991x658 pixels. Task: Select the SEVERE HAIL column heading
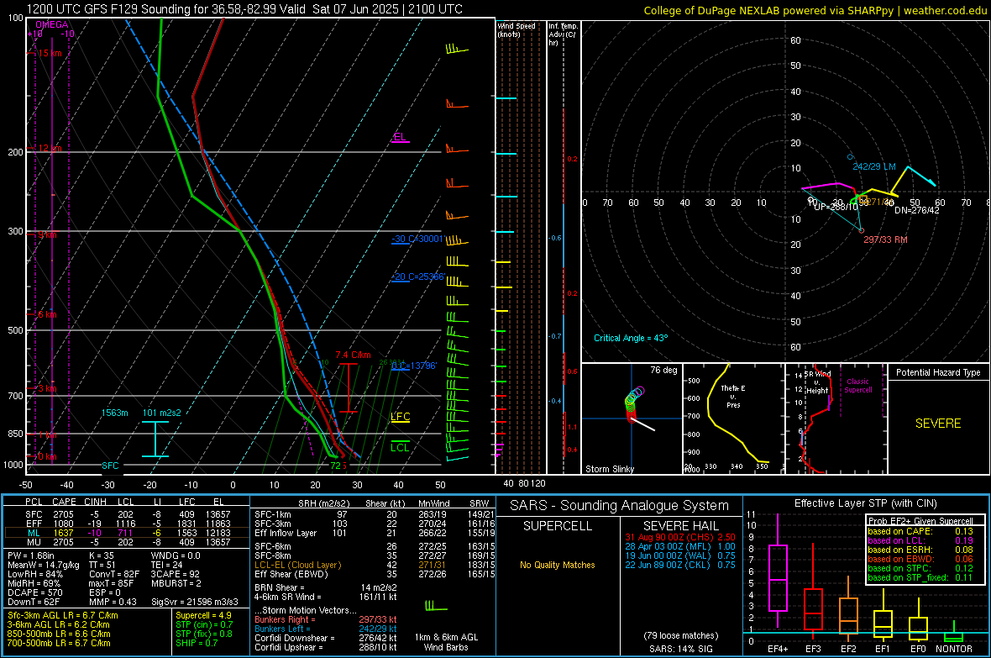click(680, 526)
